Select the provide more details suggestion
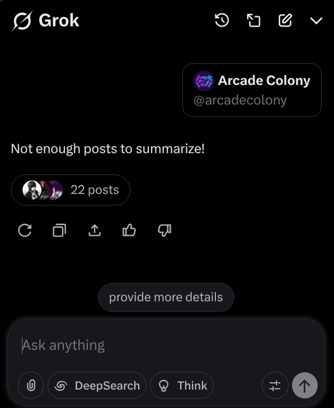This screenshot has width=334, height=408. tap(166, 297)
